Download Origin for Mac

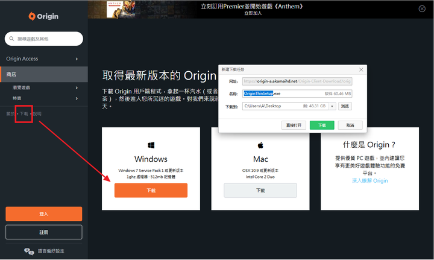click(260, 190)
